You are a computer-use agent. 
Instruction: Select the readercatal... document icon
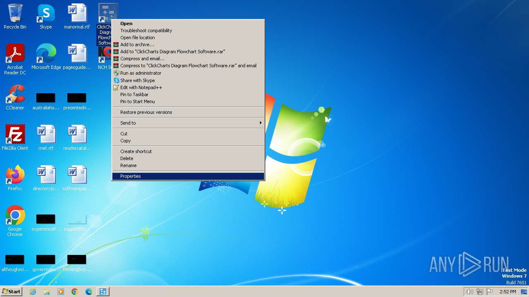(77, 138)
